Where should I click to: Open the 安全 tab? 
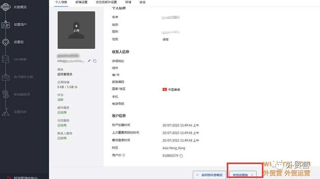(142, 2)
